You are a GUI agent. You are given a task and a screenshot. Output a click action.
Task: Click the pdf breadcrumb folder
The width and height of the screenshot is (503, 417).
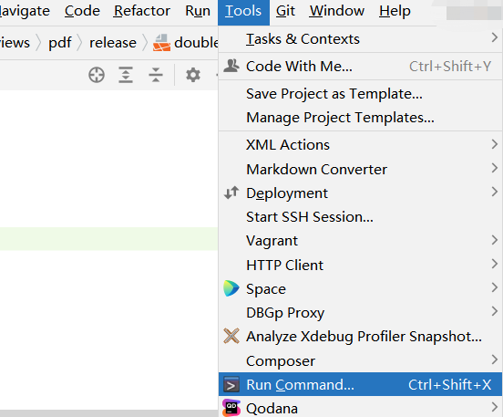point(60,43)
